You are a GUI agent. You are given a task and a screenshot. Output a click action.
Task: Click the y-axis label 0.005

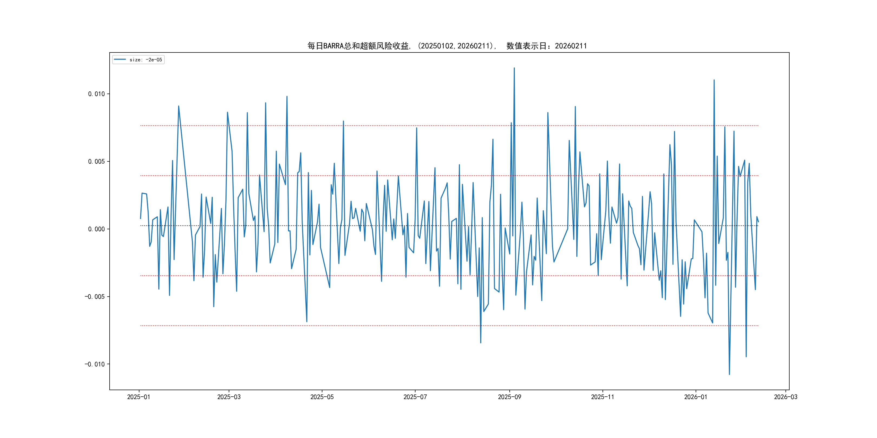pos(96,161)
